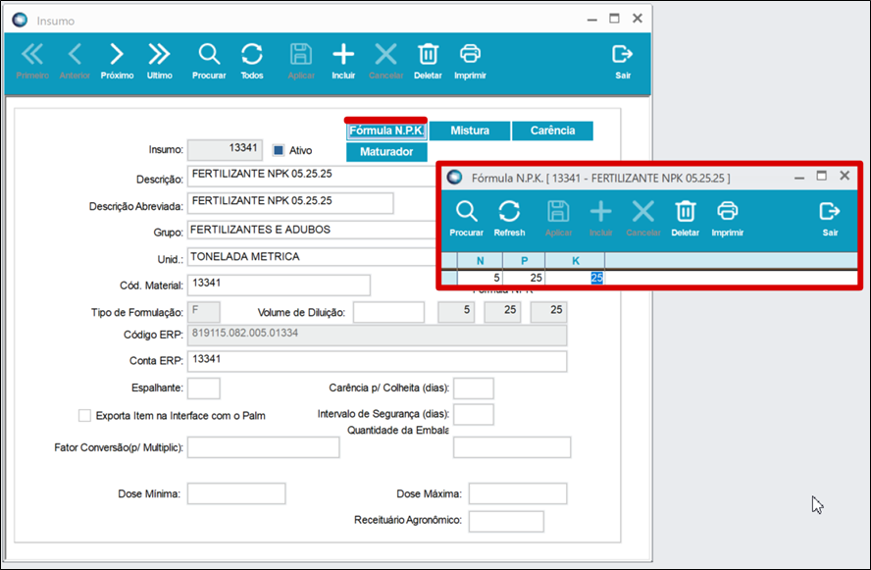Click Aplicar in Fórmula N.P.K. window
The width and height of the screenshot is (871, 570).
point(558,219)
